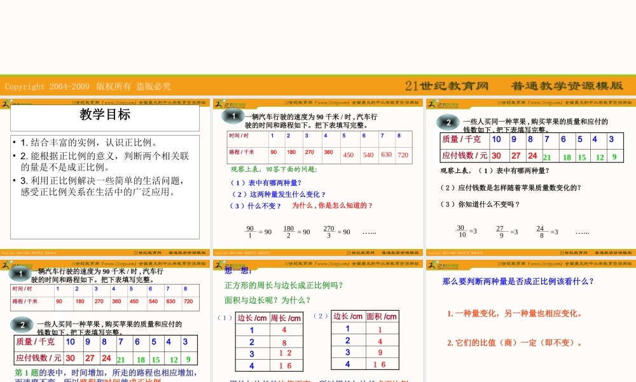The image size is (636, 382).
Task: Click the 周长/cm table header
Action: [x=286, y=318]
